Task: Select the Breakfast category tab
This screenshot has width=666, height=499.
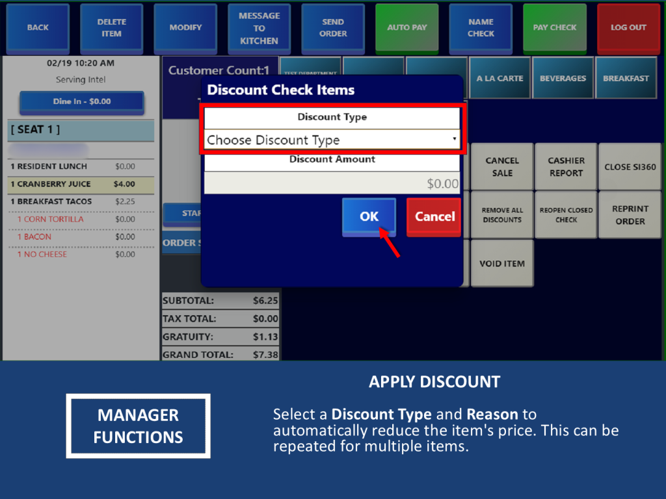Action: tap(626, 79)
